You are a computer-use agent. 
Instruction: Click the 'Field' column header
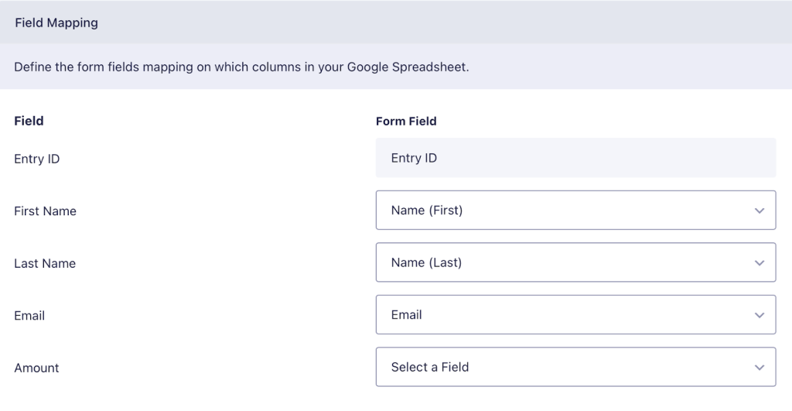pos(29,121)
